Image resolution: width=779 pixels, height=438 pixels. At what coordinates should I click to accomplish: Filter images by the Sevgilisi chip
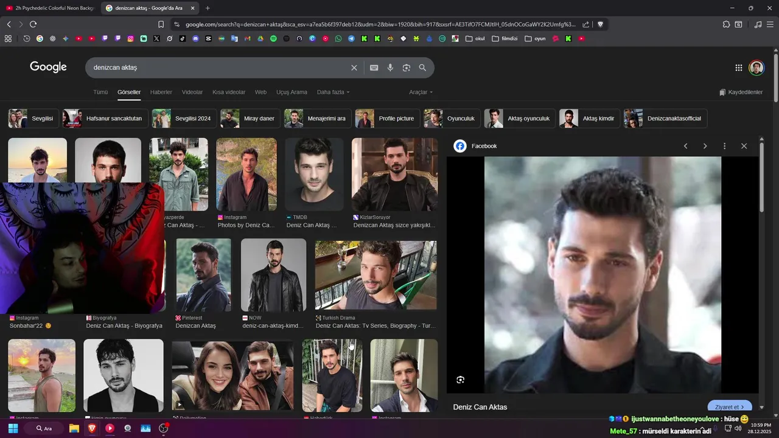[33, 119]
